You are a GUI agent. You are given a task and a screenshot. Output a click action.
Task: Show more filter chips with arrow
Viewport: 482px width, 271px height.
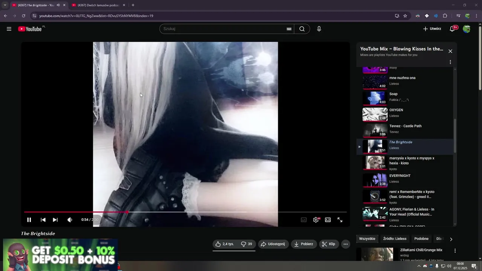tap(451, 239)
